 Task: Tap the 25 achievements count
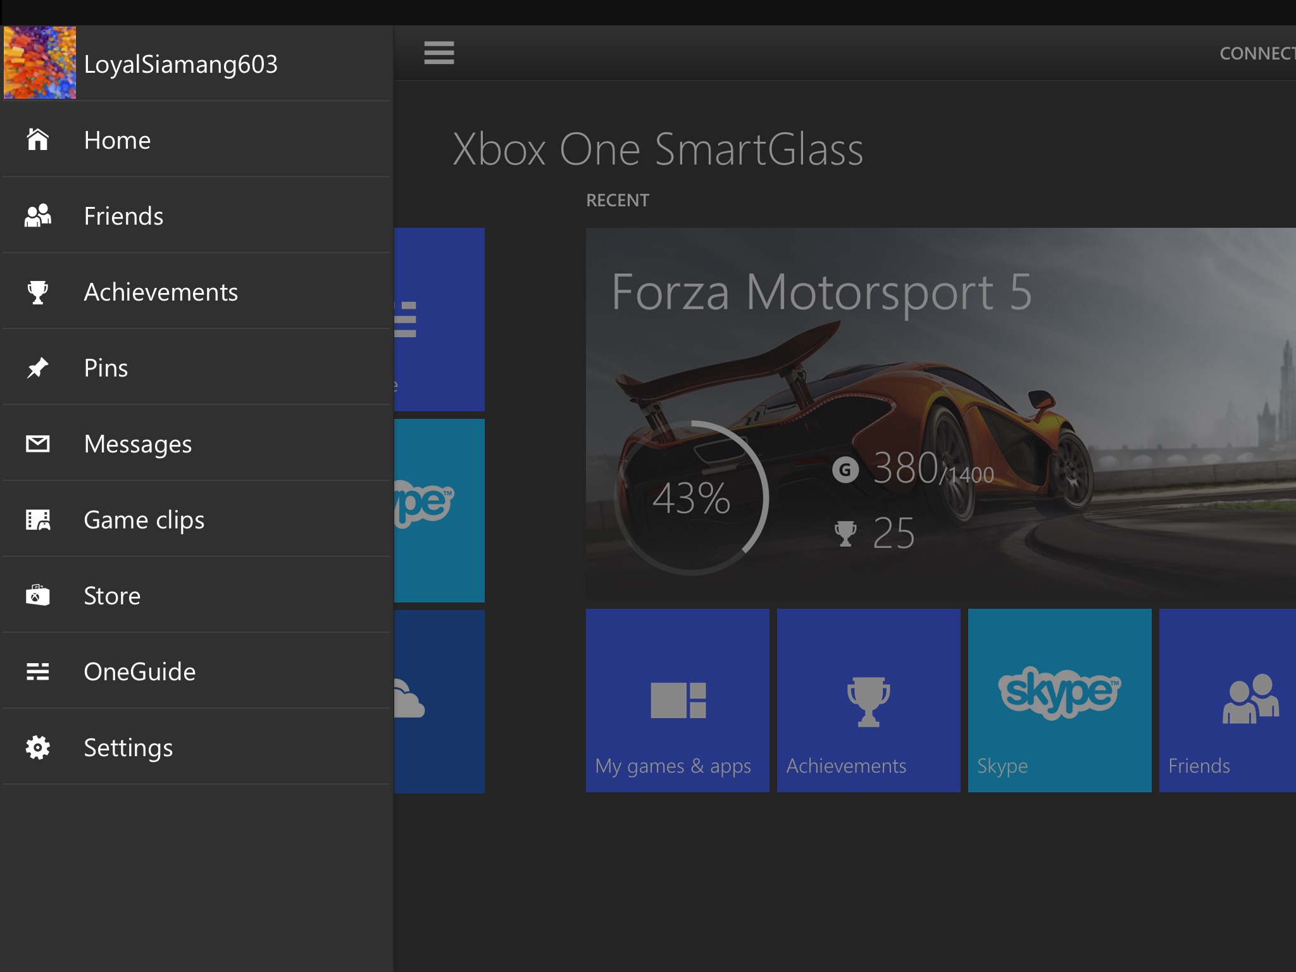[894, 533]
